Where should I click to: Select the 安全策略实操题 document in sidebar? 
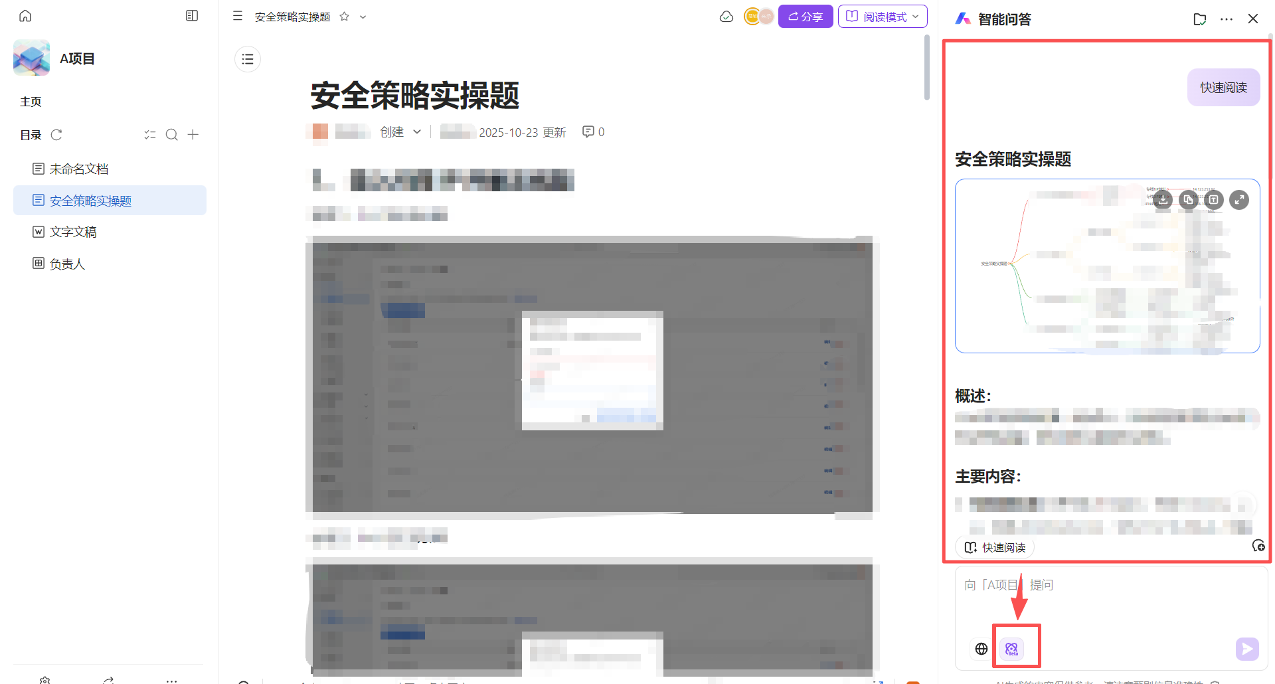click(x=110, y=200)
